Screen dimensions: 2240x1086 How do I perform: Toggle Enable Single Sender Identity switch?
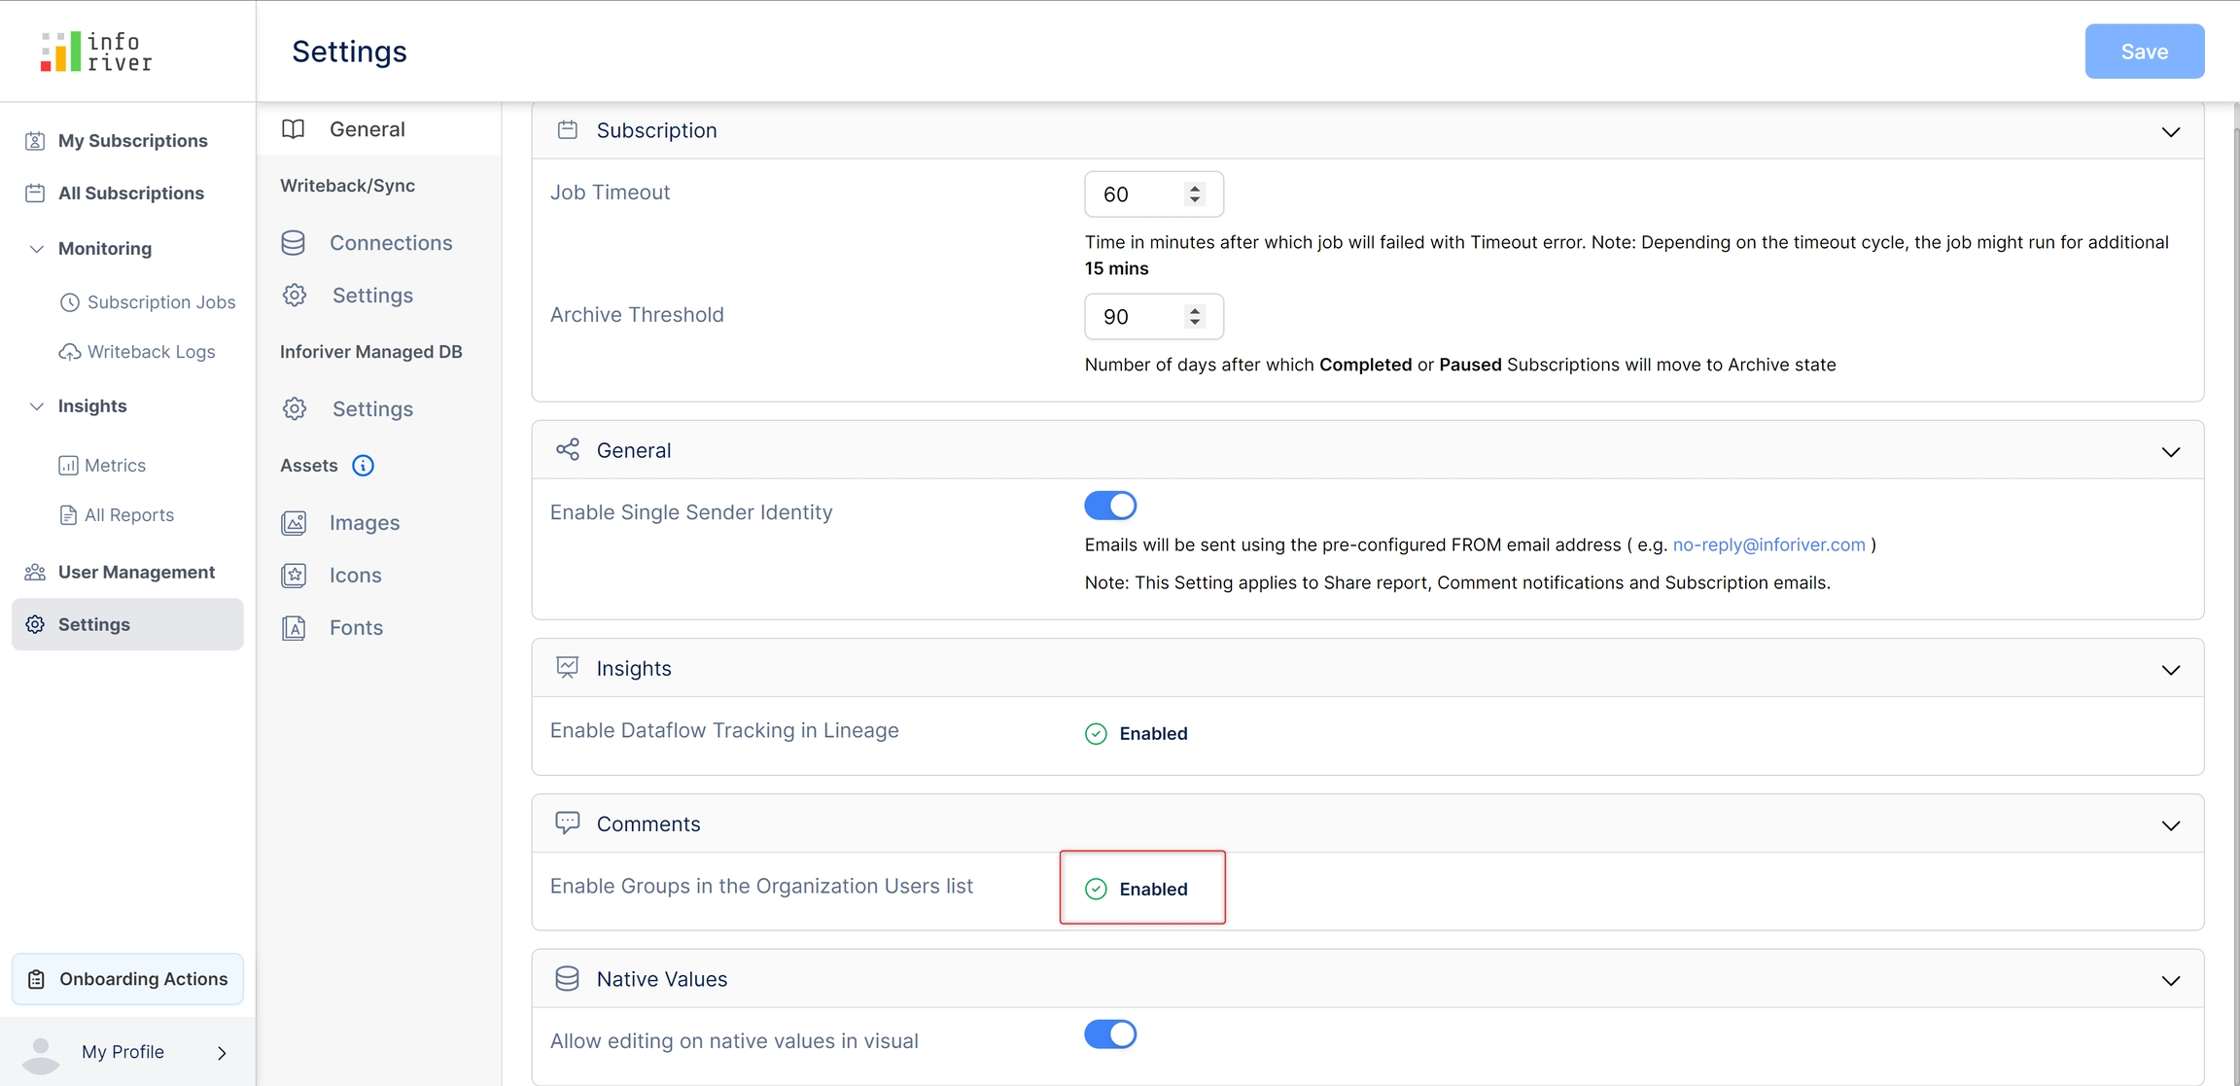1109,506
